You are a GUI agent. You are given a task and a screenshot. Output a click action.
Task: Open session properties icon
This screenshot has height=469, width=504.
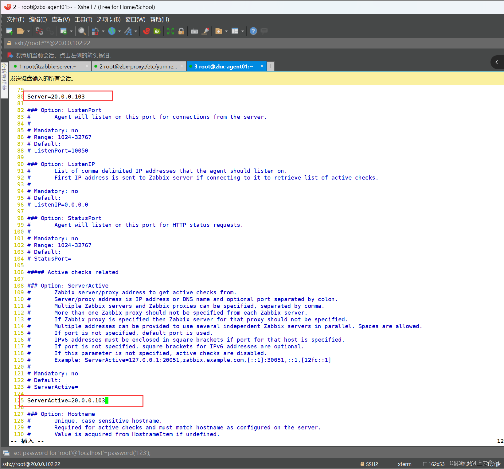(64, 31)
